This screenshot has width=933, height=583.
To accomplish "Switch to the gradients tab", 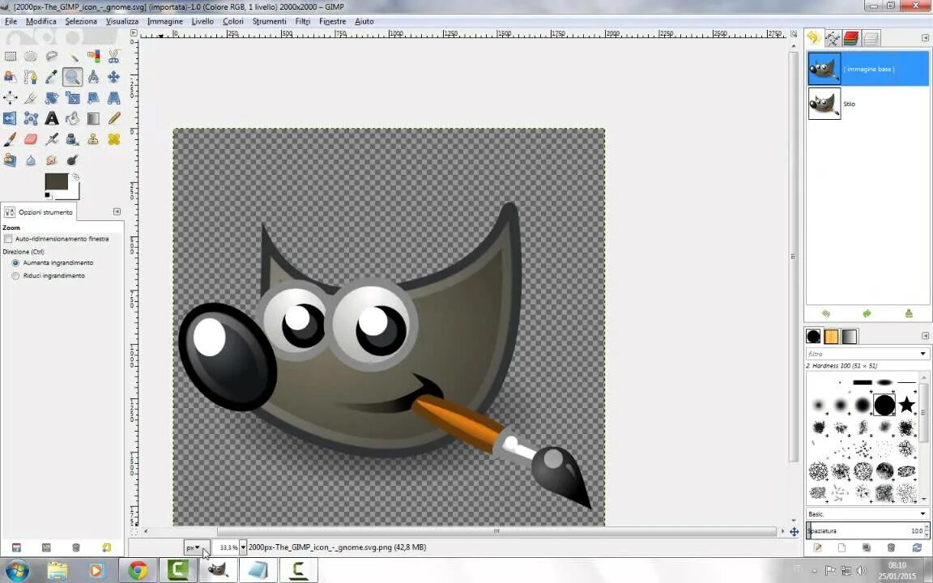I will pos(850,336).
